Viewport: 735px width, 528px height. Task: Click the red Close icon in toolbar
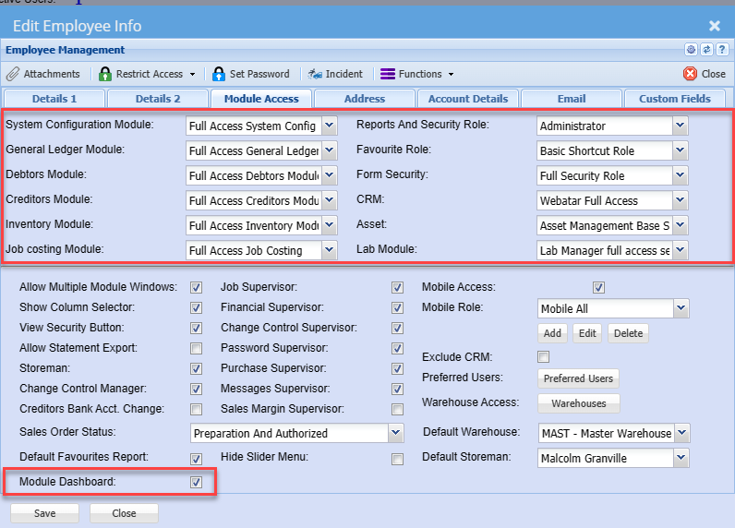[x=690, y=74]
